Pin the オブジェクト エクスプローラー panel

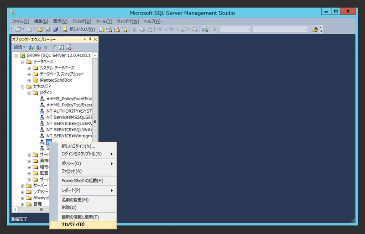coord(90,39)
